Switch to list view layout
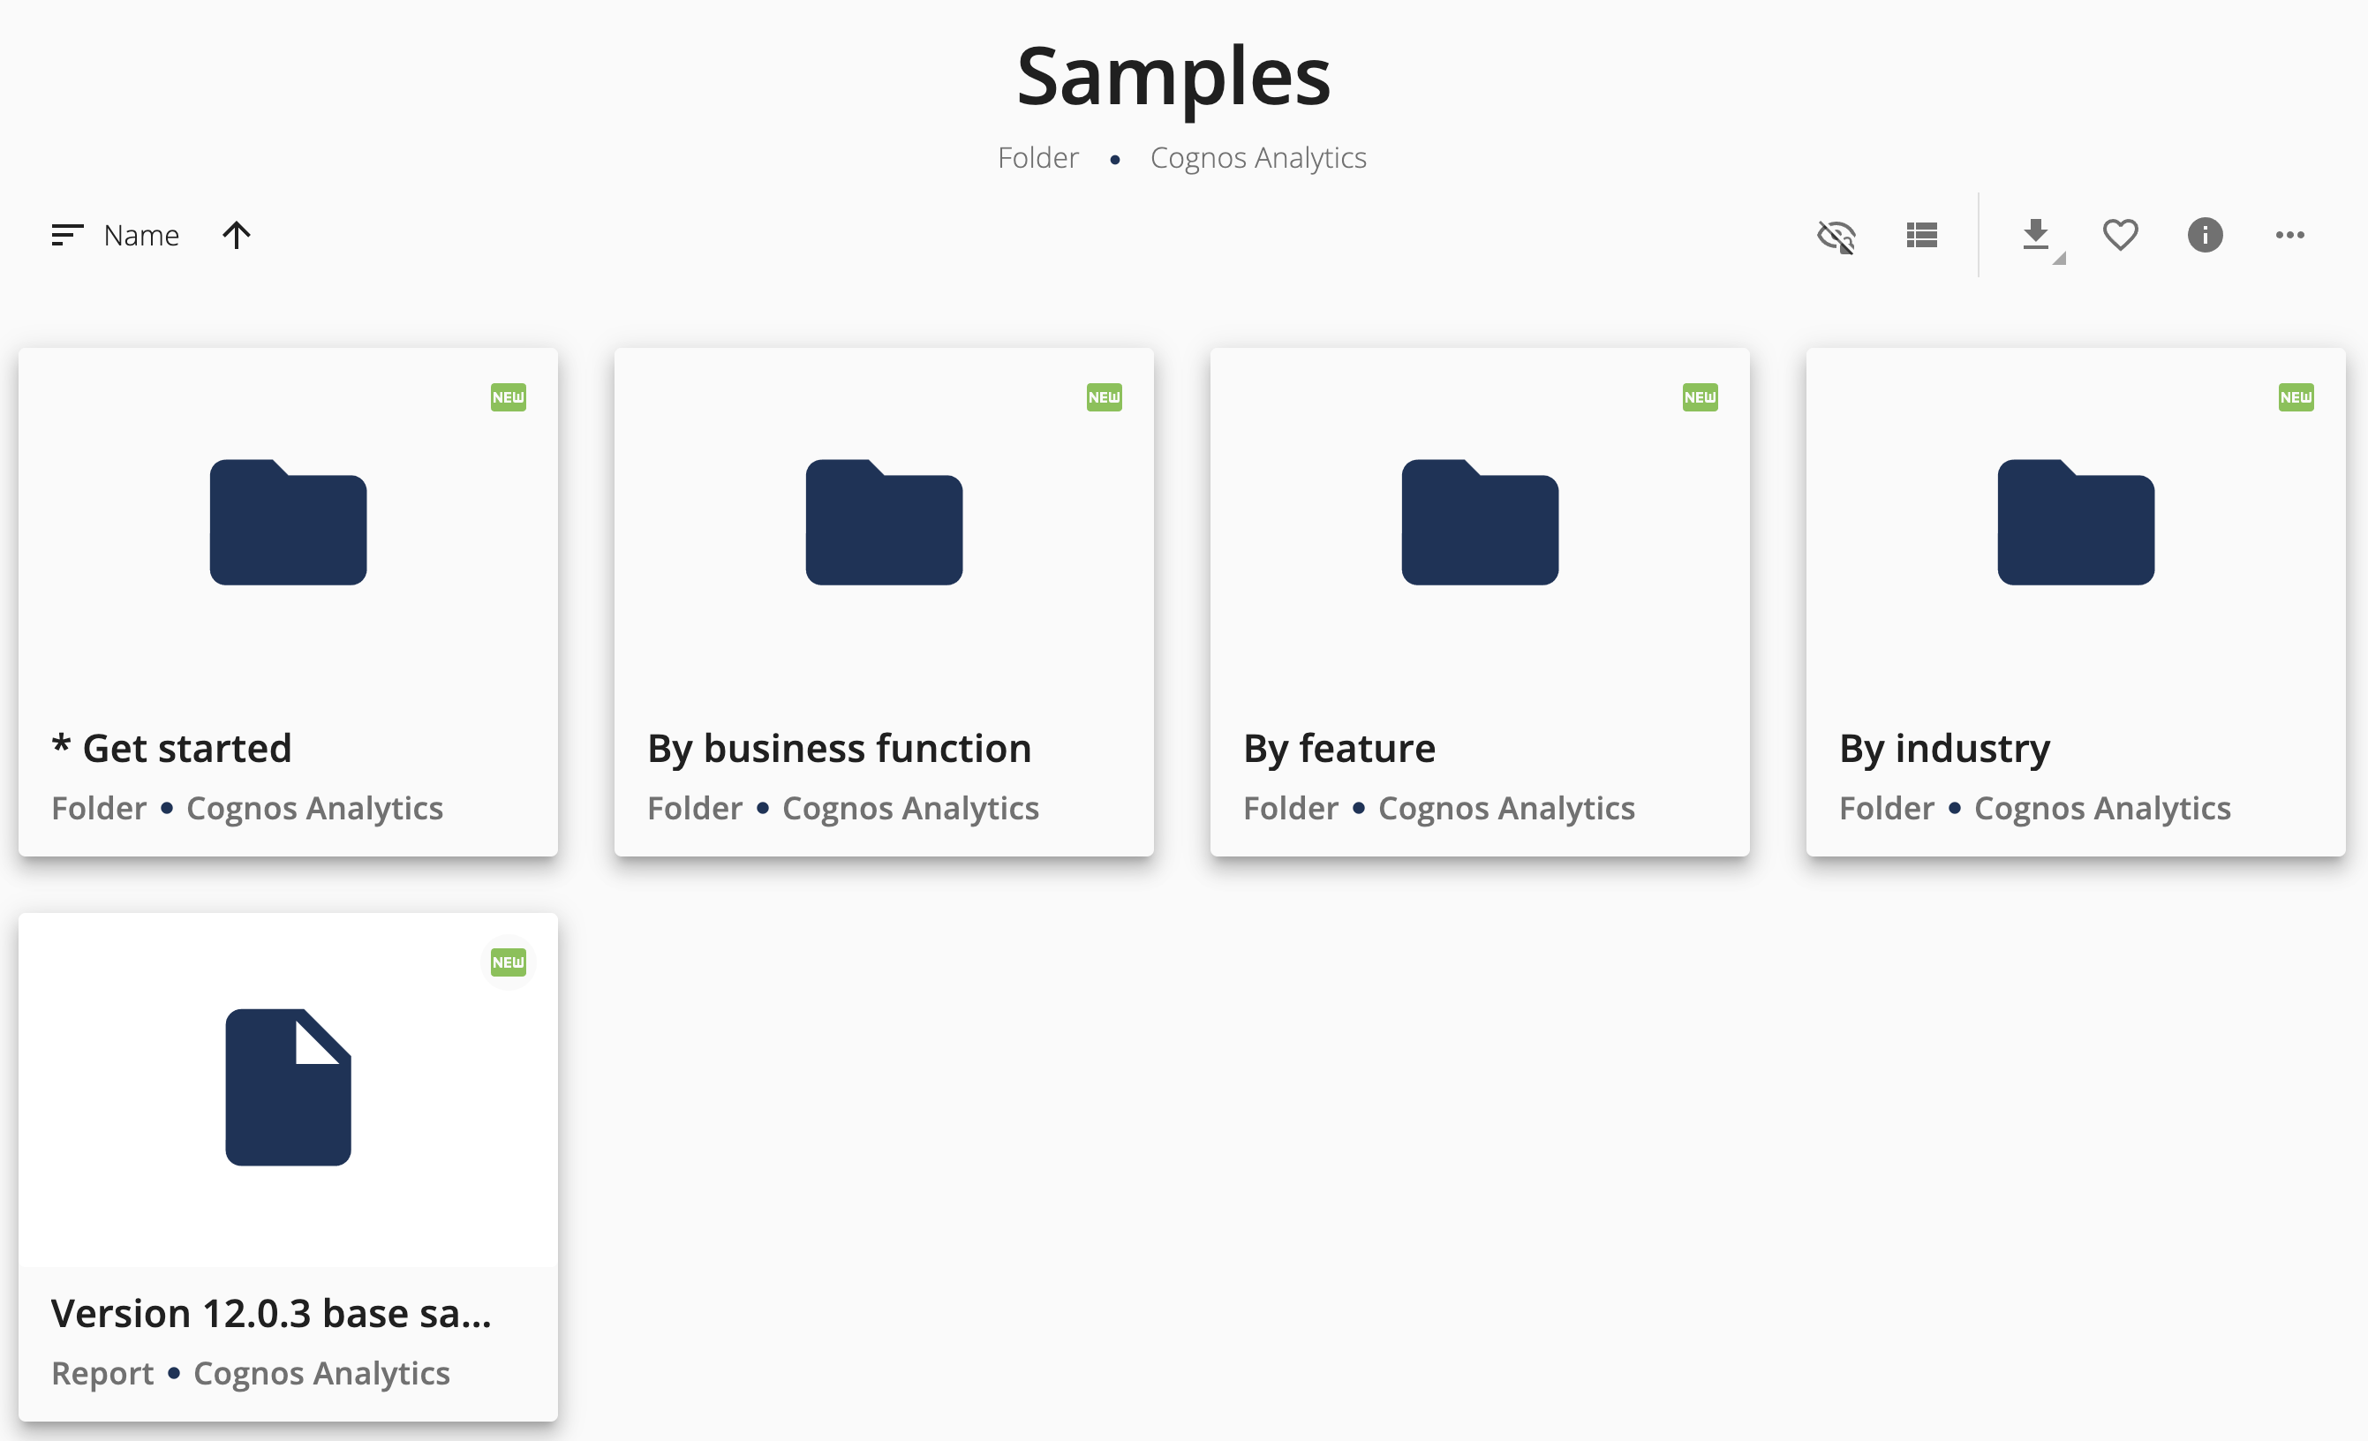2368x1441 pixels. tap(1921, 236)
